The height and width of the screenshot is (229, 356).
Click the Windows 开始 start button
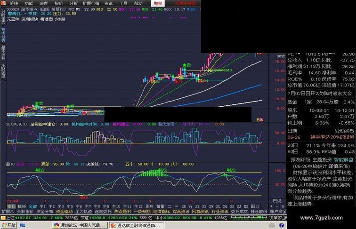(8, 225)
